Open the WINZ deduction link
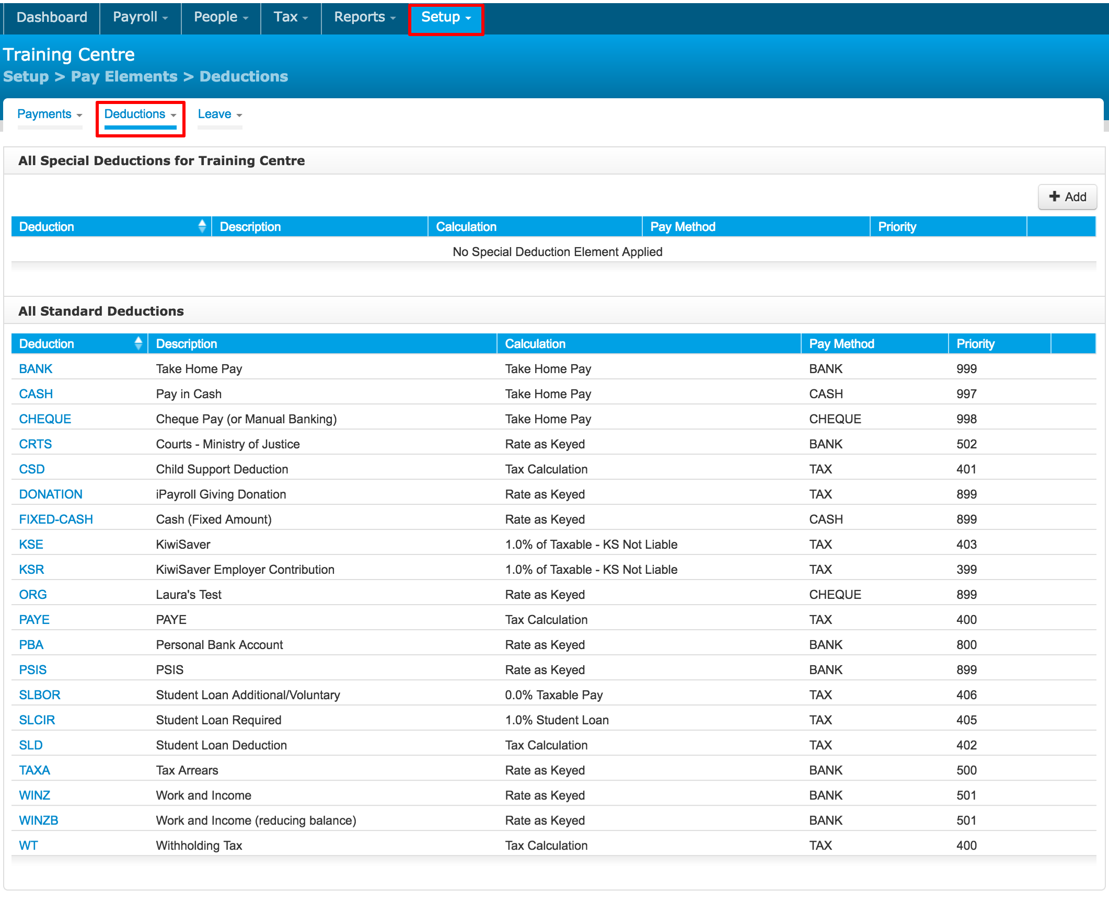This screenshot has width=1109, height=902. pos(34,795)
